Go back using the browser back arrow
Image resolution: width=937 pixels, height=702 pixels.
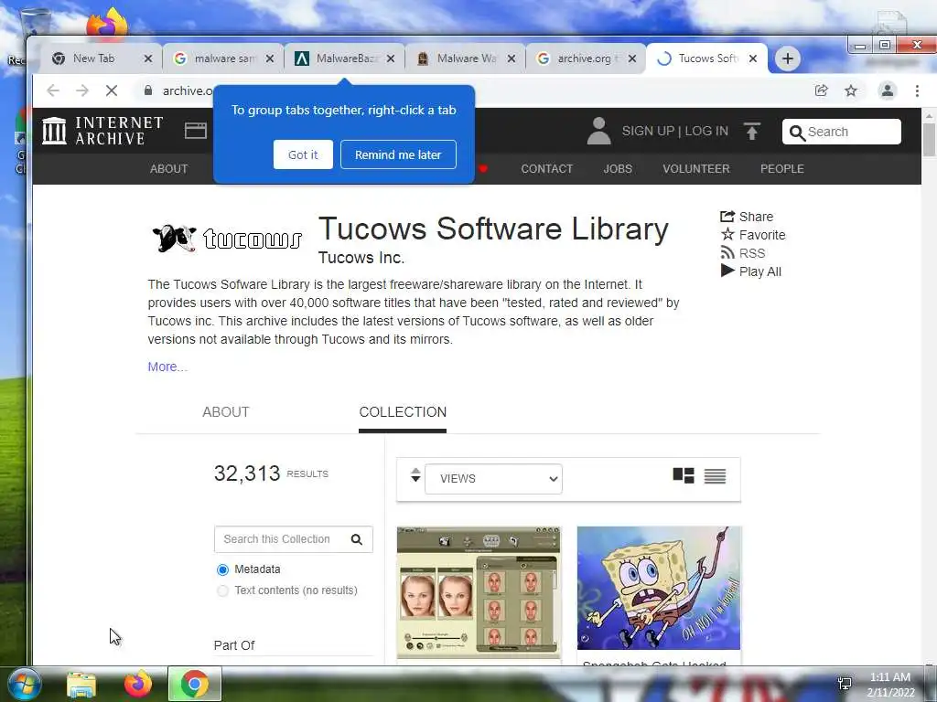pyautogui.click(x=52, y=90)
